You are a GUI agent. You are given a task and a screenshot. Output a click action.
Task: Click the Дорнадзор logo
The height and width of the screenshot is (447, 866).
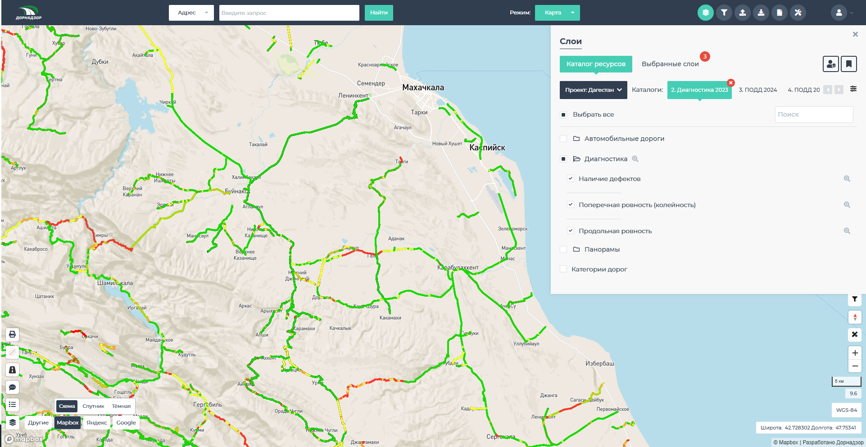coord(28,13)
